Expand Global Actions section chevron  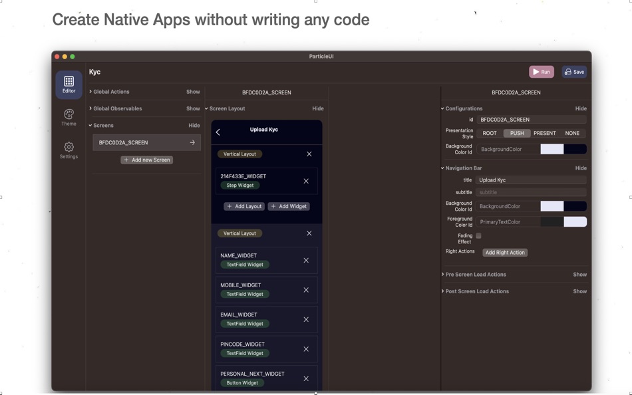coord(90,92)
